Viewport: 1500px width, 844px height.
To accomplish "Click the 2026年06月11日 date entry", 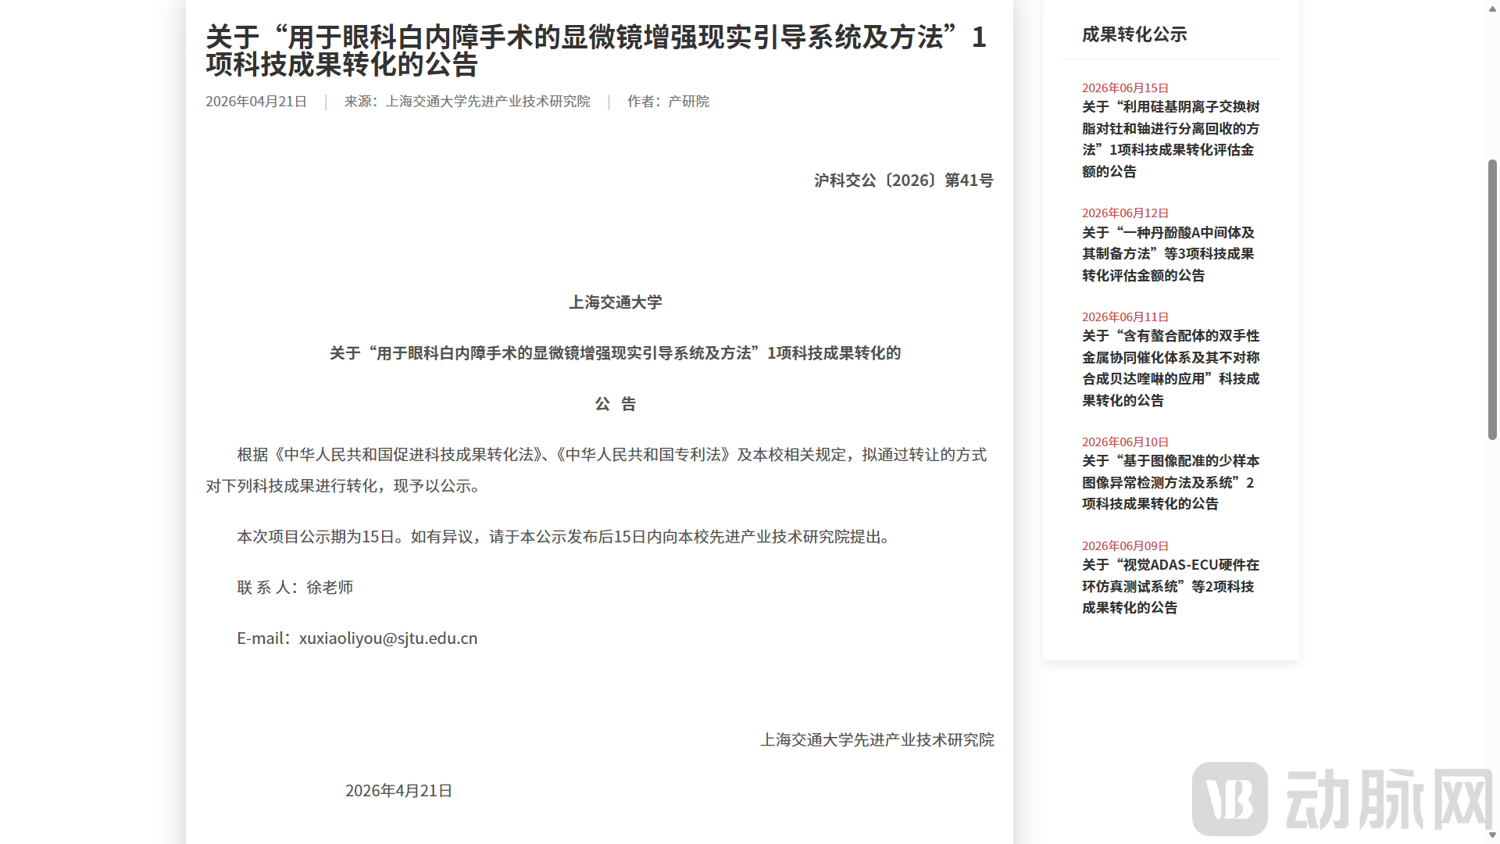I will point(1125,317).
